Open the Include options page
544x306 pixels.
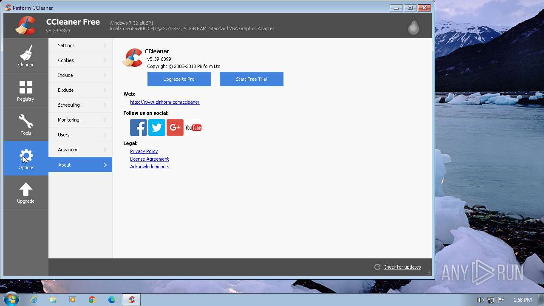(x=80, y=75)
